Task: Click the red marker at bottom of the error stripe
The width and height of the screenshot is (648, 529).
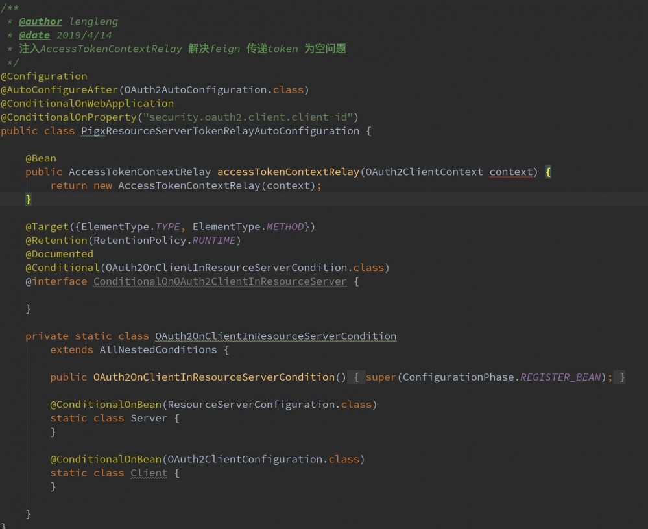Action: point(643,523)
